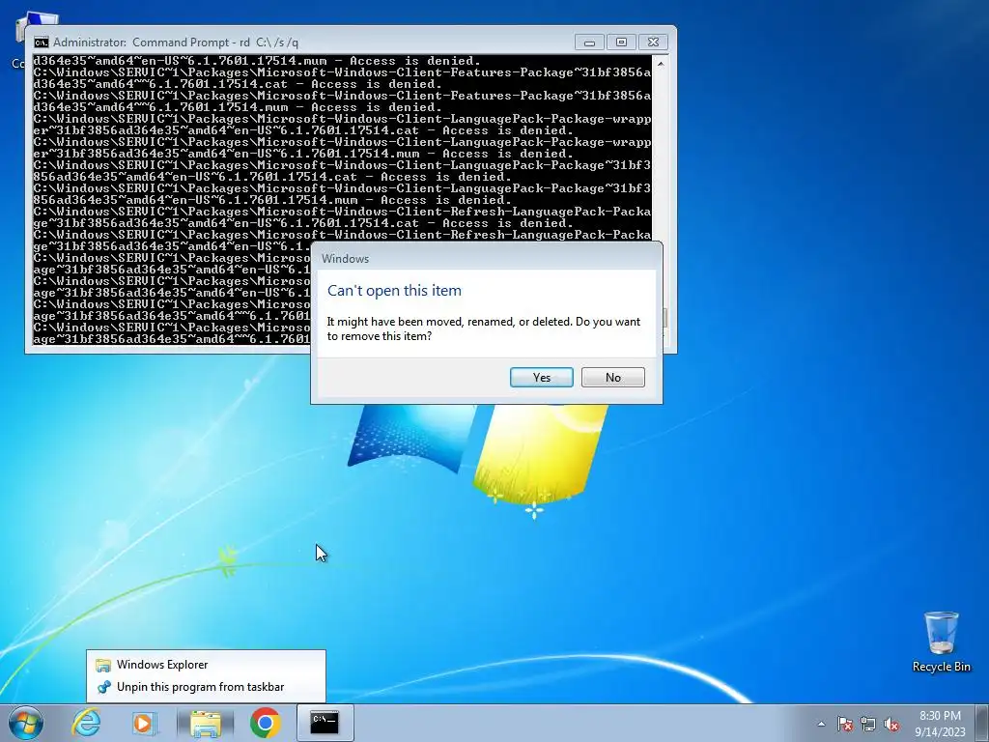
Task: Switch to Command Prompt taskbar button
Action: 325,723
